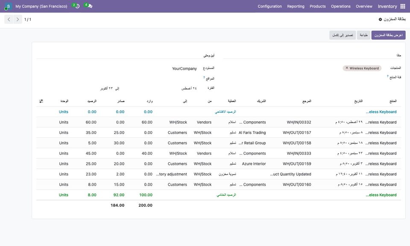The image size is (410, 246).
Task: Open reference WH/OUT/00159
Action: (x=297, y=164)
